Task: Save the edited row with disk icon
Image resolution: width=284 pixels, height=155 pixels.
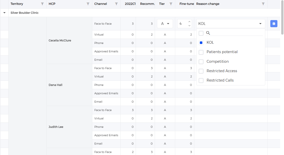Action: tap(274, 24)
